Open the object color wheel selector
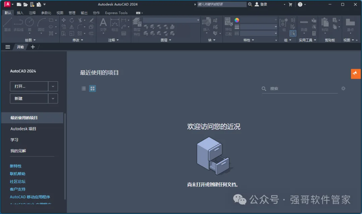 point(237,20)
